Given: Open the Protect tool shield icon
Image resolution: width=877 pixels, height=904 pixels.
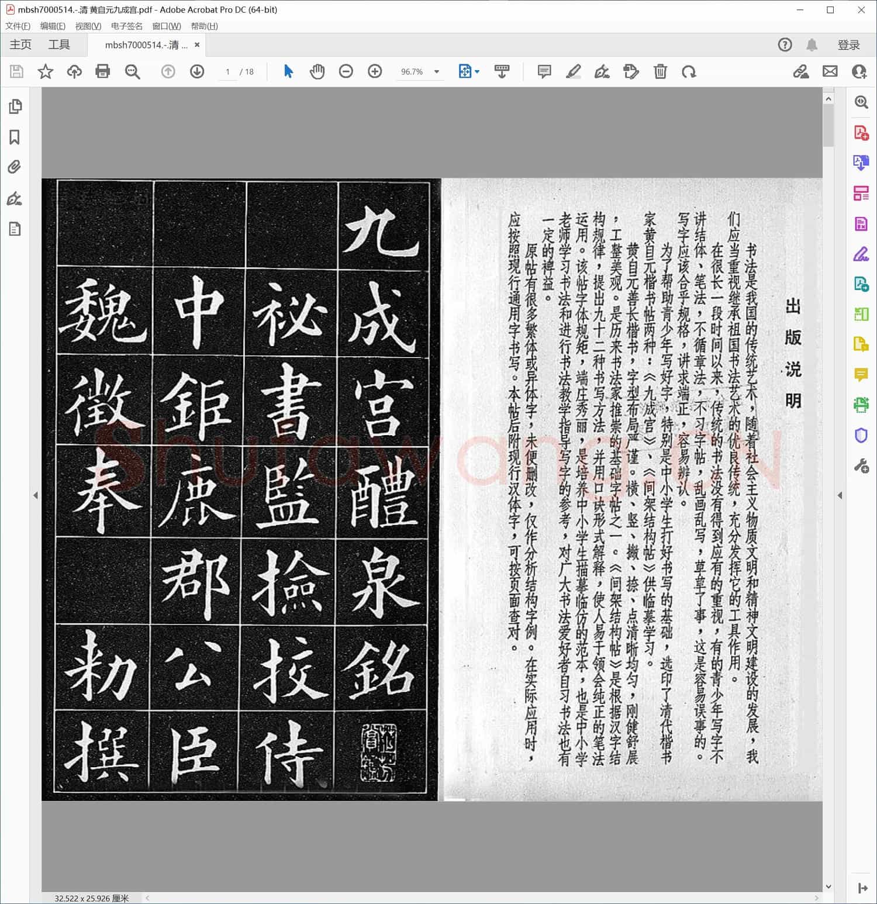Looking at the screenshot, I should (861, 436).
